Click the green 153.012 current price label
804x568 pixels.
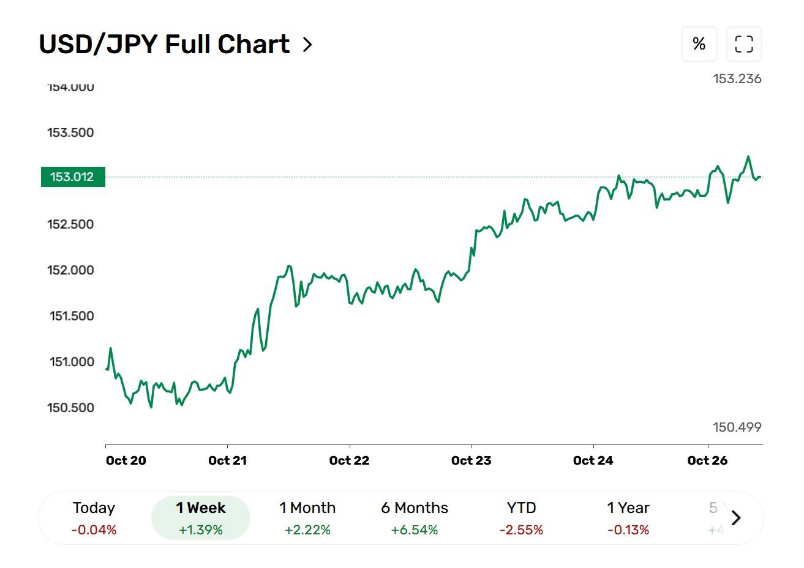point(73,177)
